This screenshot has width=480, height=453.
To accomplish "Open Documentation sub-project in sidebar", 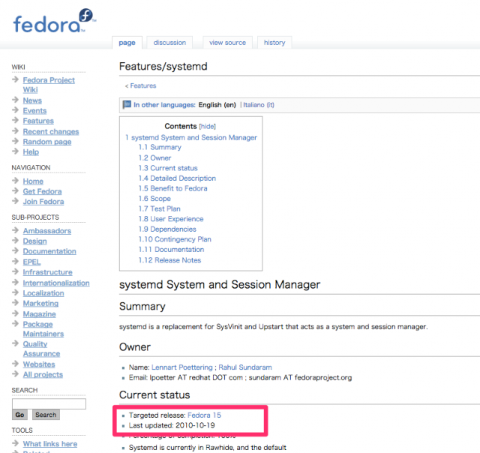I will click(49, 251).
